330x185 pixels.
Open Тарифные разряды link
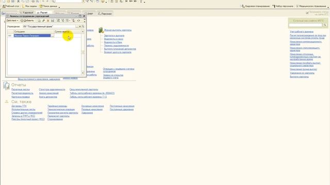[57, 106]
